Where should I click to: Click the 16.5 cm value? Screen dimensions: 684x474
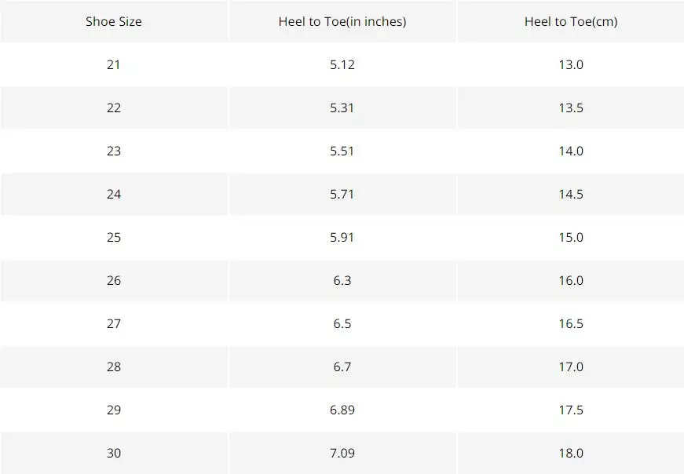(x=571, y=323)
